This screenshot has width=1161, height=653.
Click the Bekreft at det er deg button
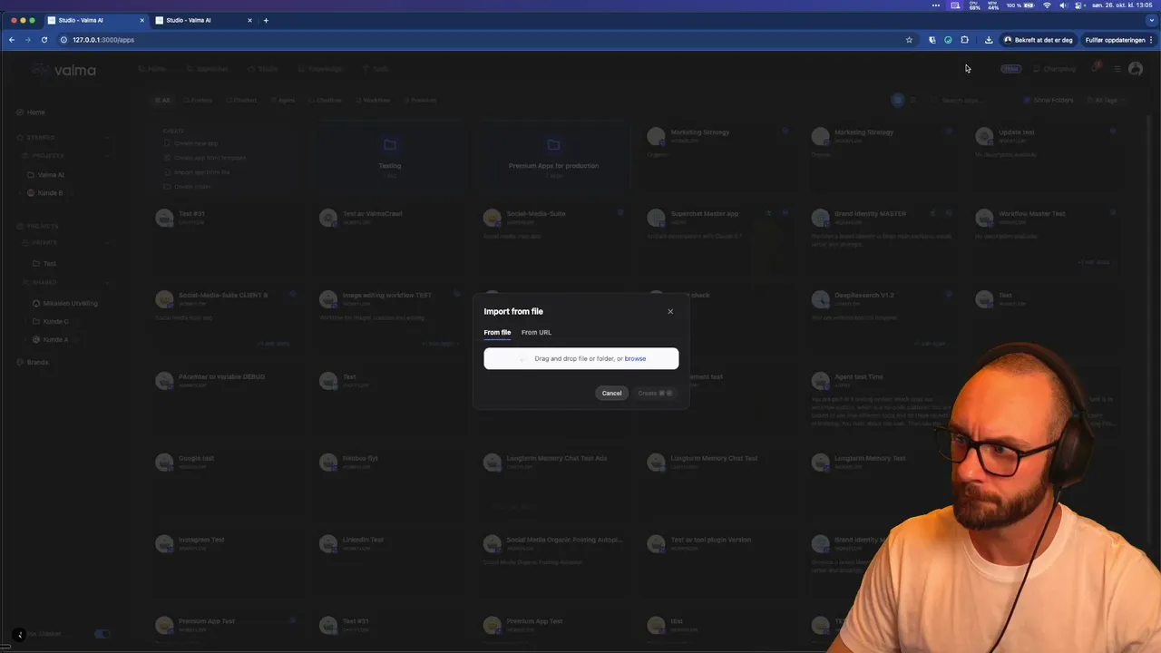(1038, 40)
